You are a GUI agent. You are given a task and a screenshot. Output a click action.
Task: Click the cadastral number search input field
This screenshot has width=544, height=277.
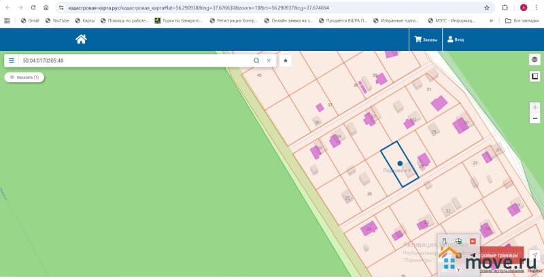coord(136,60)
